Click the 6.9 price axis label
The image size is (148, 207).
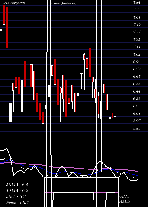click(x=136, y=62)
